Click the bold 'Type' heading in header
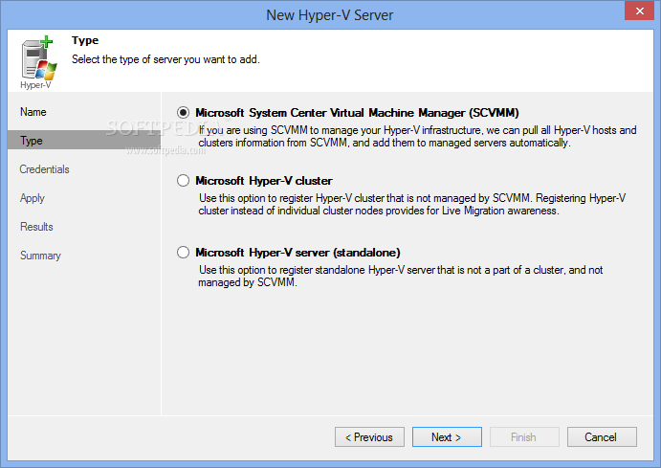Viewport: 661px width, 468px height. point(85,40)
